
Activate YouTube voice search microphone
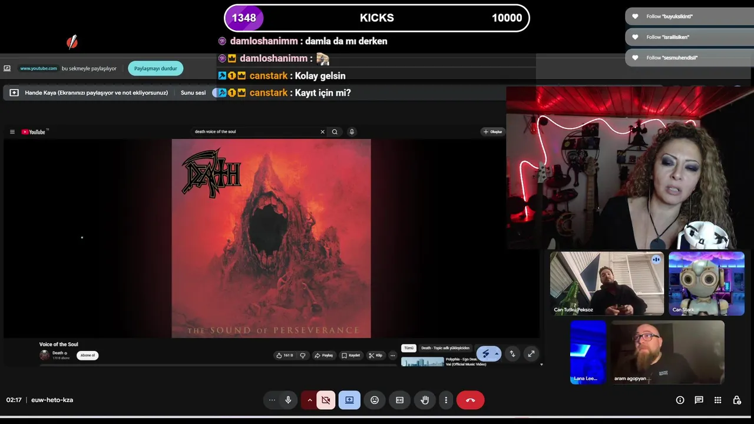(x=352, y=132)
